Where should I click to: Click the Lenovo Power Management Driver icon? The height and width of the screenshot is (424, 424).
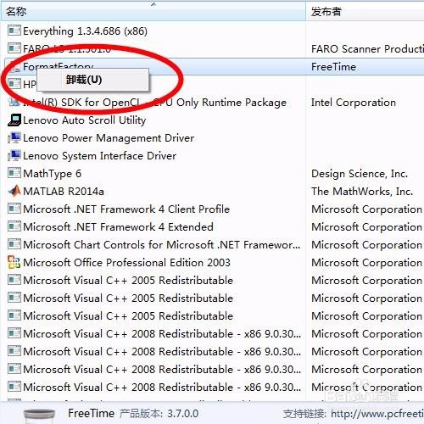[x=14, y=137]
